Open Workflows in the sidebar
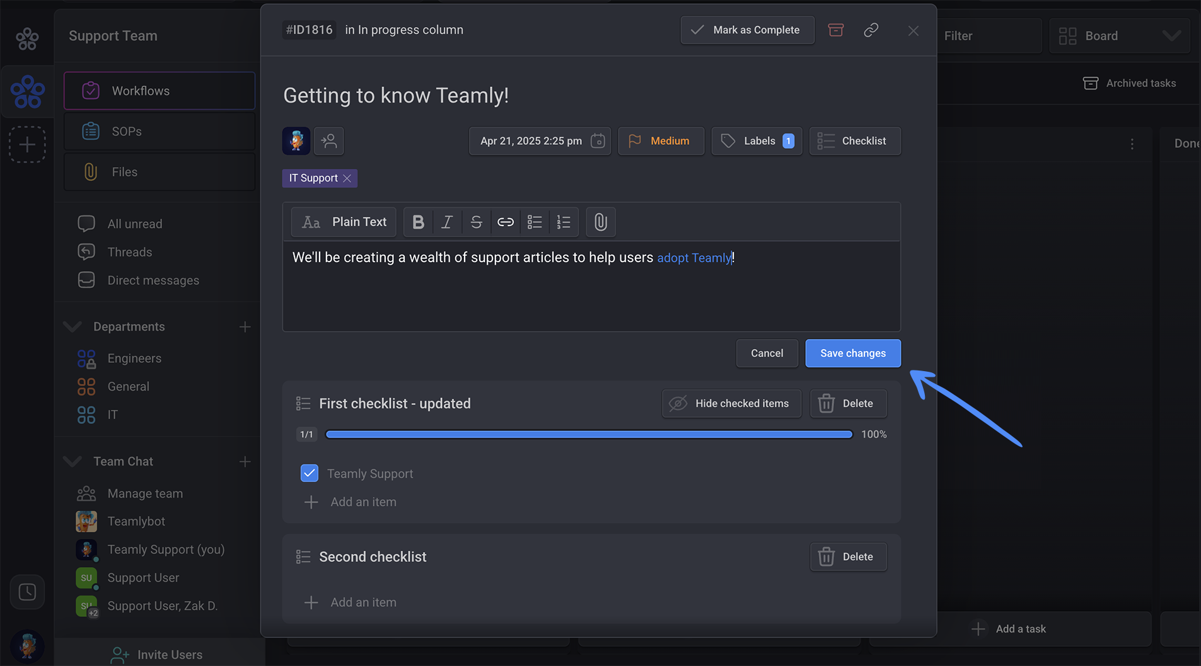This screenshot has width=1201, height=666. pyautogui.click(x=160, y=91)
